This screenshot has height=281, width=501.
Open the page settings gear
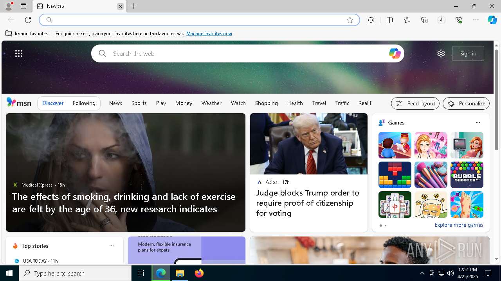click(441, 53)
